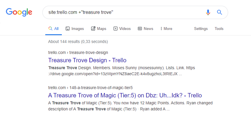Activate voice search microphone icon

coord(208,12)
